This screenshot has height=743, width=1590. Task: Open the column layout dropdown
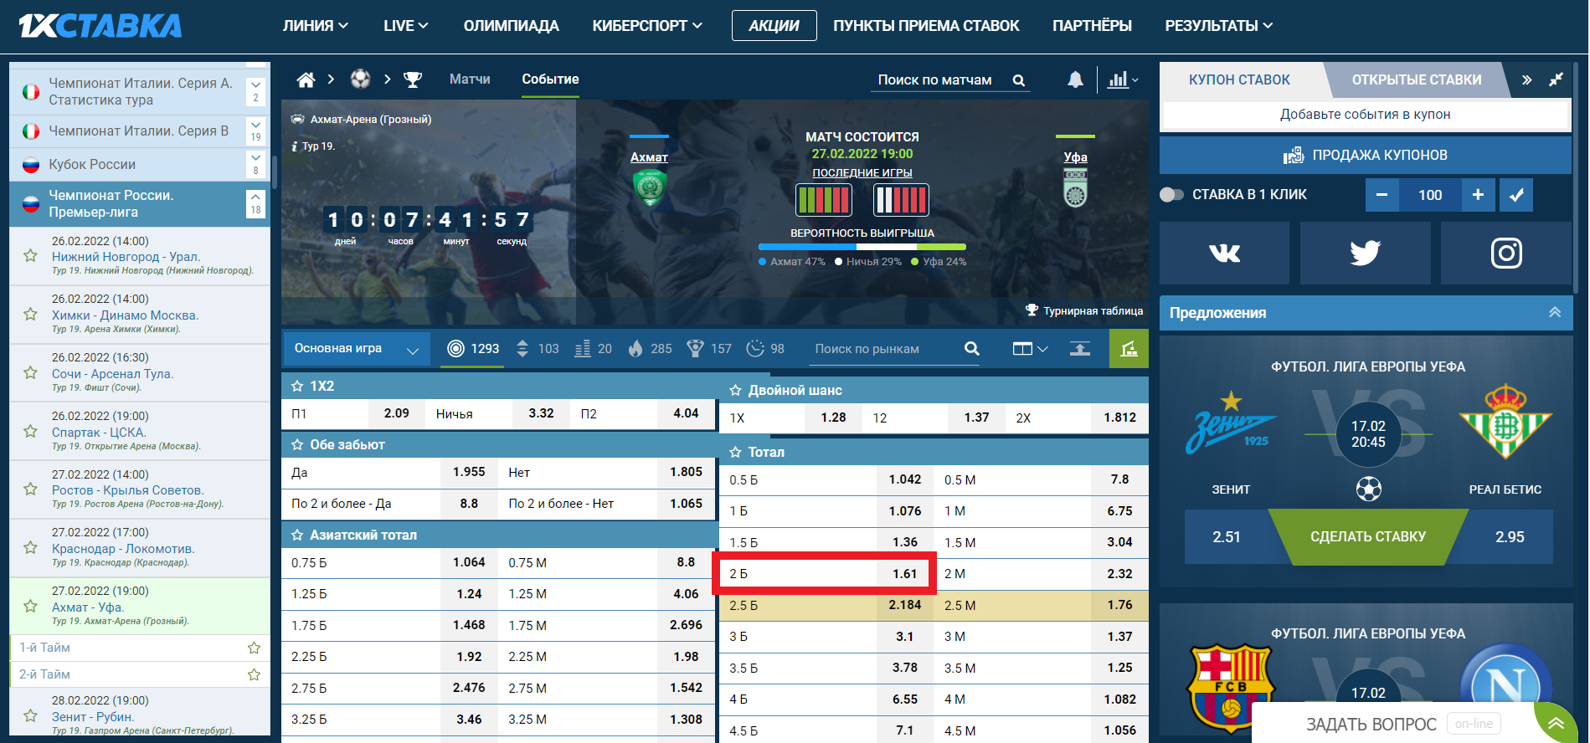click(1030, 349)
